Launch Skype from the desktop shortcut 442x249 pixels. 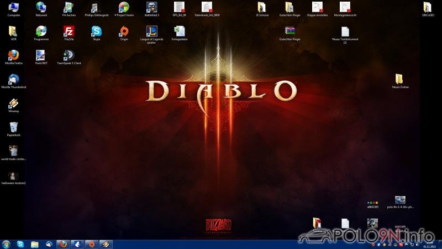(96, 33)
